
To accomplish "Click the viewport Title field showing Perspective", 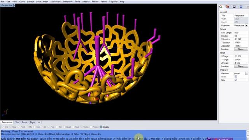I will [x=241, y=16].
